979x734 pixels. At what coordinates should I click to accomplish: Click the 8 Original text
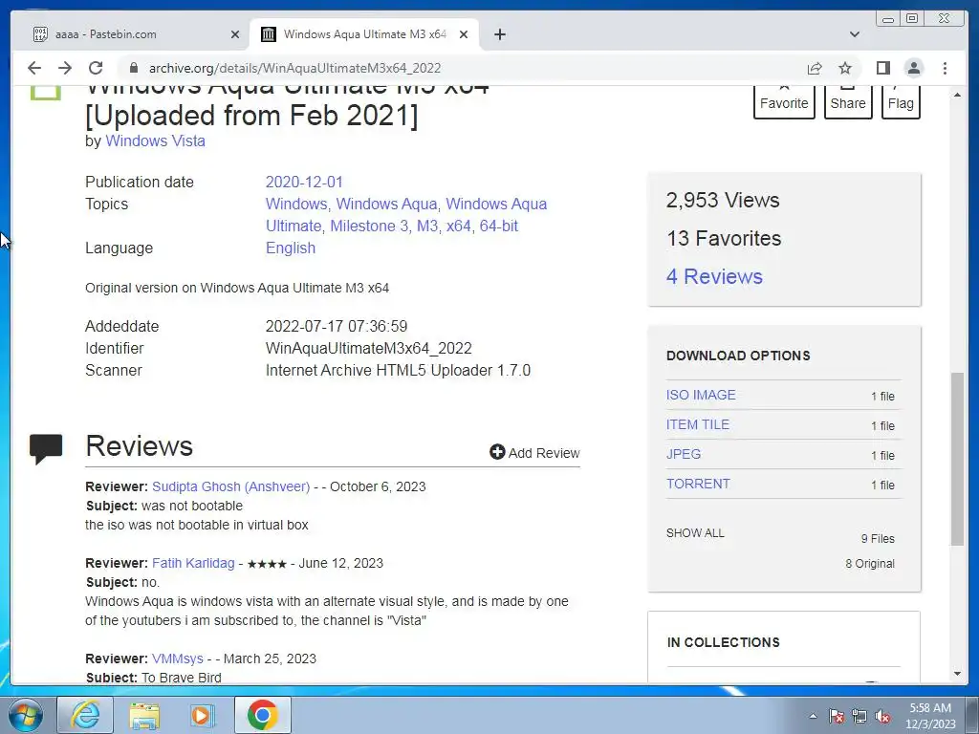[870, 564]
